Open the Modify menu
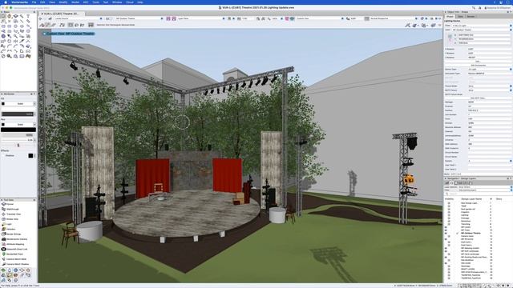The image size is (513, 288). click(63, 2)
